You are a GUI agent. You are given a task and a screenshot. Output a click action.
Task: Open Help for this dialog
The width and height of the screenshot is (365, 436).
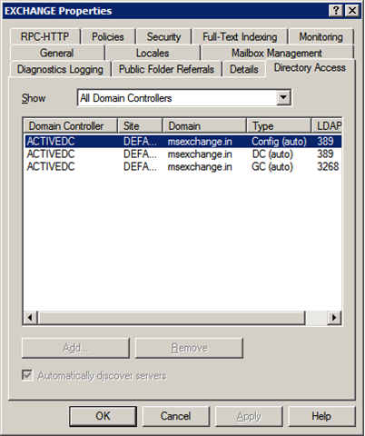pos(321,416)
